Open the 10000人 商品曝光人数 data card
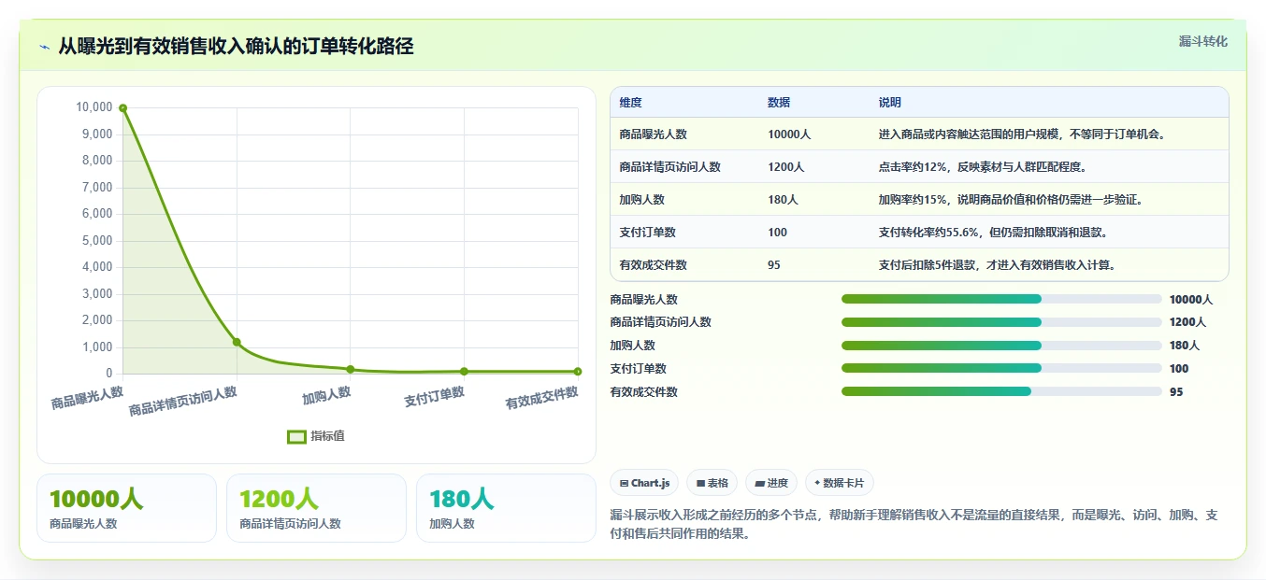 pos(126,508)
